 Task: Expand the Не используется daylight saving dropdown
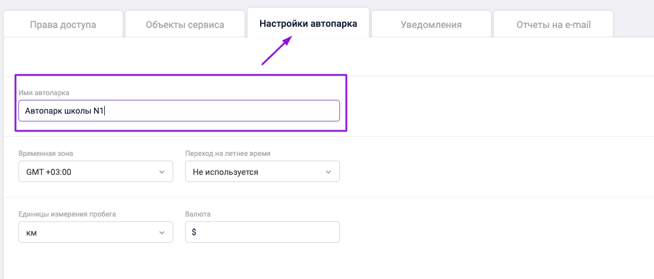(x=262, y=172)
